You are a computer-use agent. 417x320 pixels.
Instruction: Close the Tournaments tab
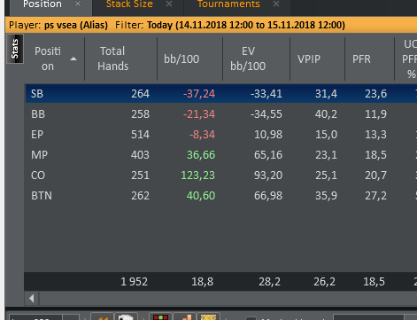coord(276,4)
